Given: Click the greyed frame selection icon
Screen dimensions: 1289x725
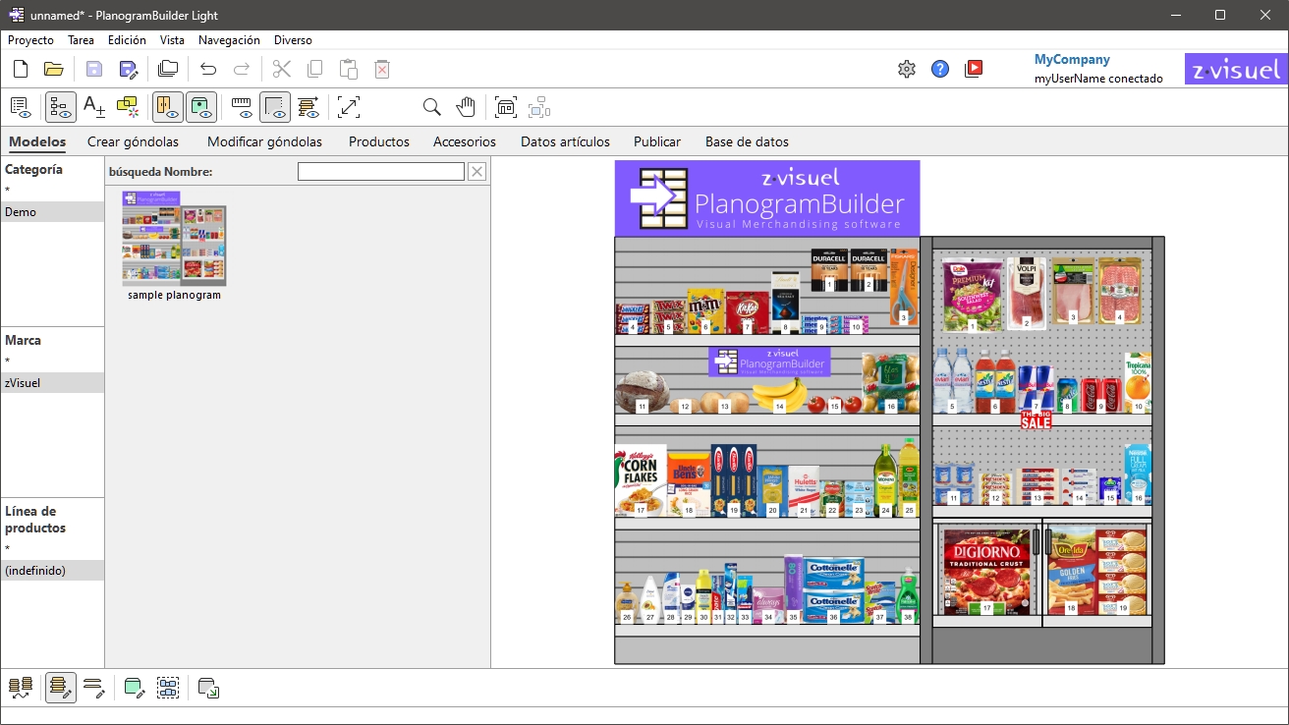Looking at the screenshot, I should [x=539, y=107].
